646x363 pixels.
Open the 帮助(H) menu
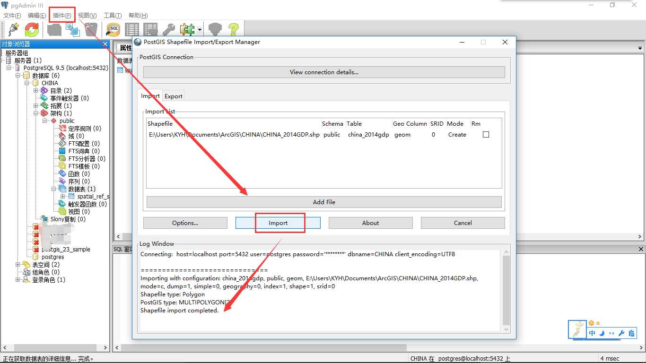tap(138, 16)
